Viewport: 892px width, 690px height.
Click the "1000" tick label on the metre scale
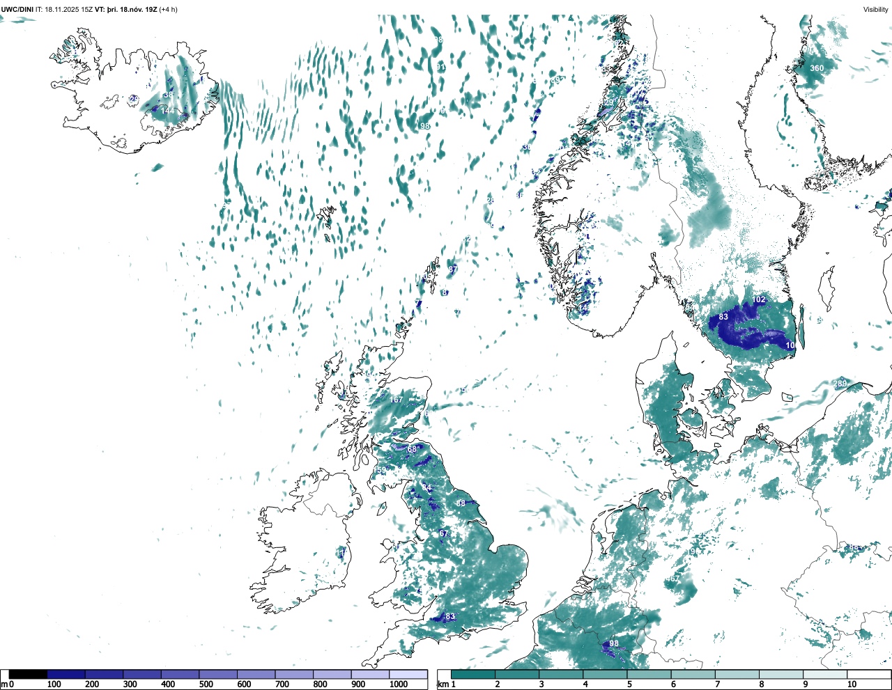click(399, 684)
